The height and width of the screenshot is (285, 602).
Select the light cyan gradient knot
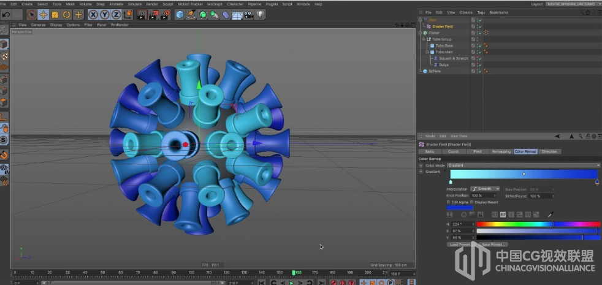[451, 181]
